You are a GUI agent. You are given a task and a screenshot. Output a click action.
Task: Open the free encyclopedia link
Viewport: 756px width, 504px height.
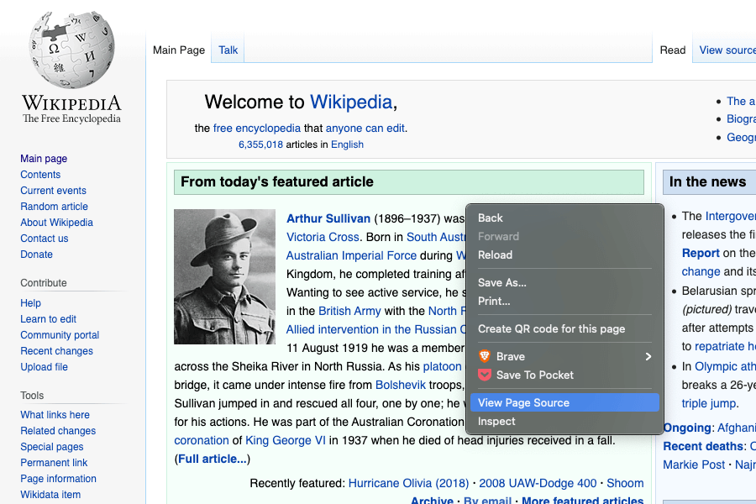(256, 129)
